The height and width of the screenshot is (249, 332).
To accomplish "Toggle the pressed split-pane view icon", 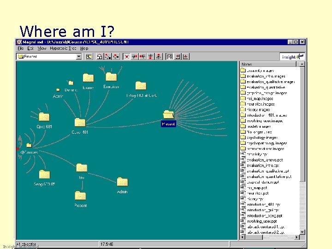I will tap(169, 57).
